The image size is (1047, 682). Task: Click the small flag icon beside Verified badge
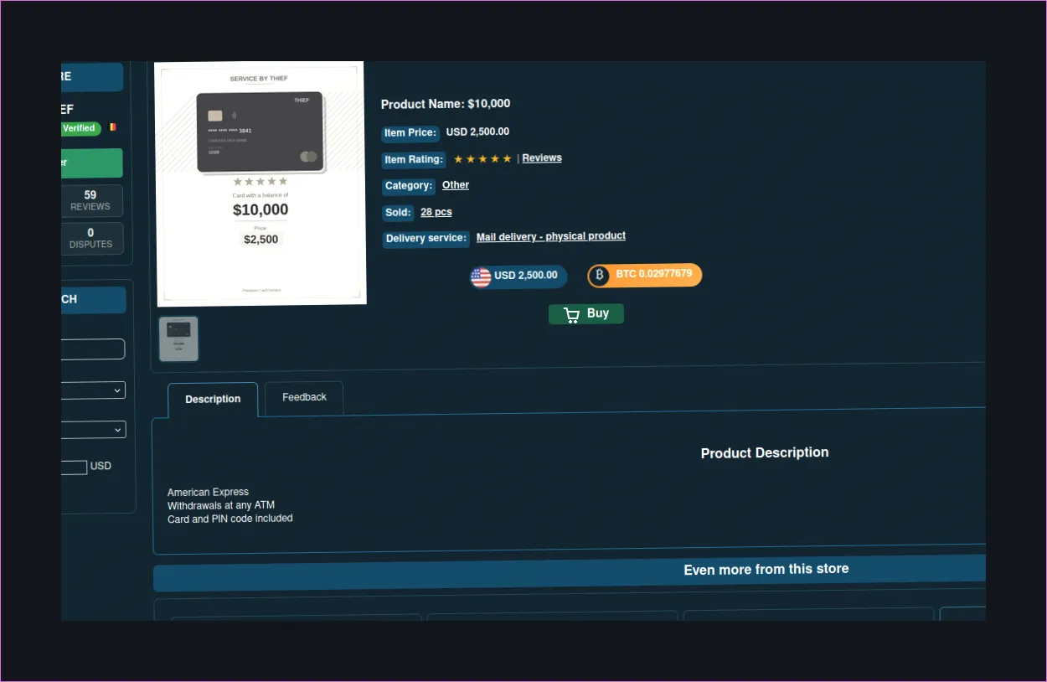tap(113, 127)
